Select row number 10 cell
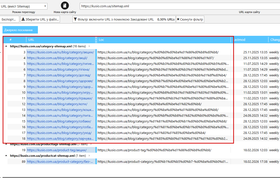280x178 pixels. tap(24, 92)
